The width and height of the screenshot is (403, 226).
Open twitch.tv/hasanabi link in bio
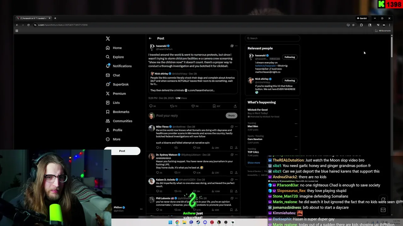[x=265, y=66]
